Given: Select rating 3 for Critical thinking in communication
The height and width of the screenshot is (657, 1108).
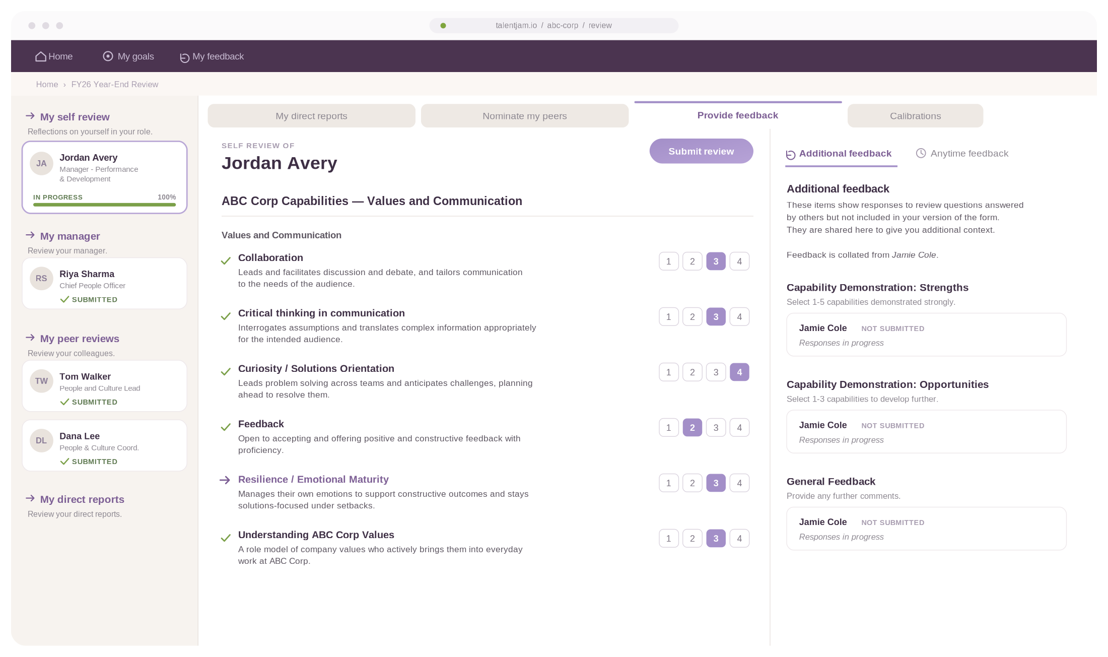Looking at the screenshot, I should [716, 317].
